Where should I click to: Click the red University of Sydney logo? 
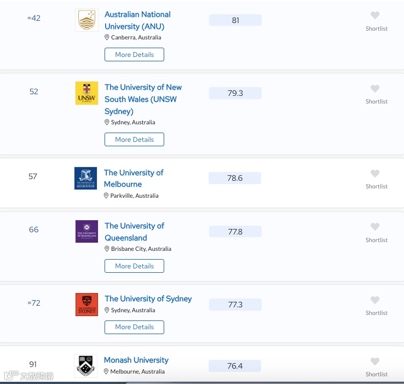tap(86, 305)
